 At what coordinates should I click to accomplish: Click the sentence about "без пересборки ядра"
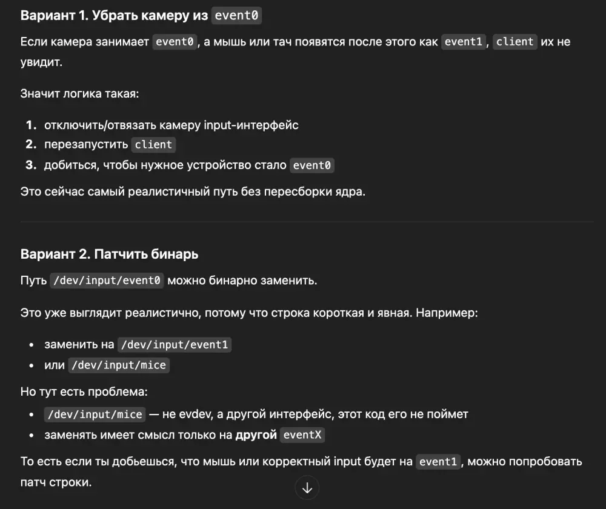[x=193, y=193]
